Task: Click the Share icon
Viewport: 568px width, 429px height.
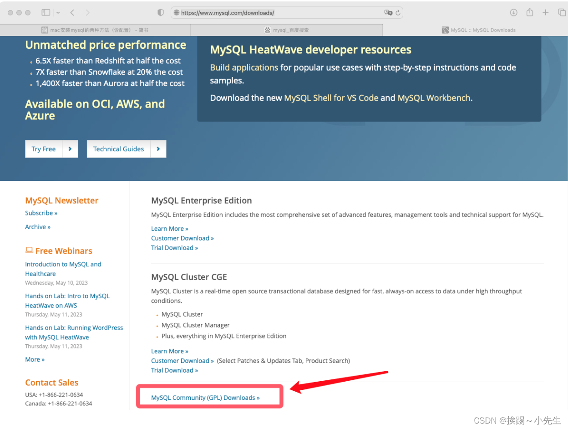Action: pyautogui.click(x=529, y=12)
